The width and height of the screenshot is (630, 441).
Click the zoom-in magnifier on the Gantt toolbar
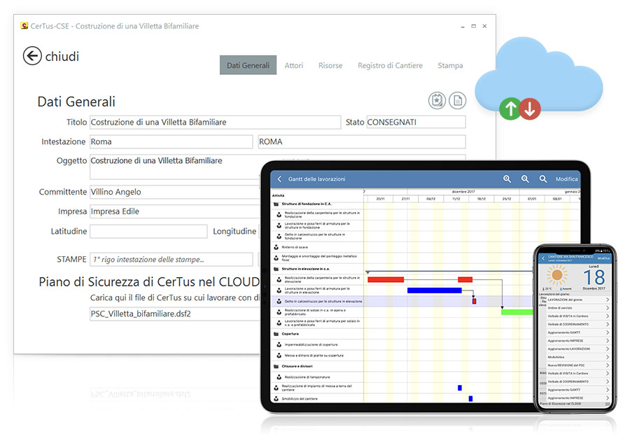pyautogui.click(x=507, y=179)
